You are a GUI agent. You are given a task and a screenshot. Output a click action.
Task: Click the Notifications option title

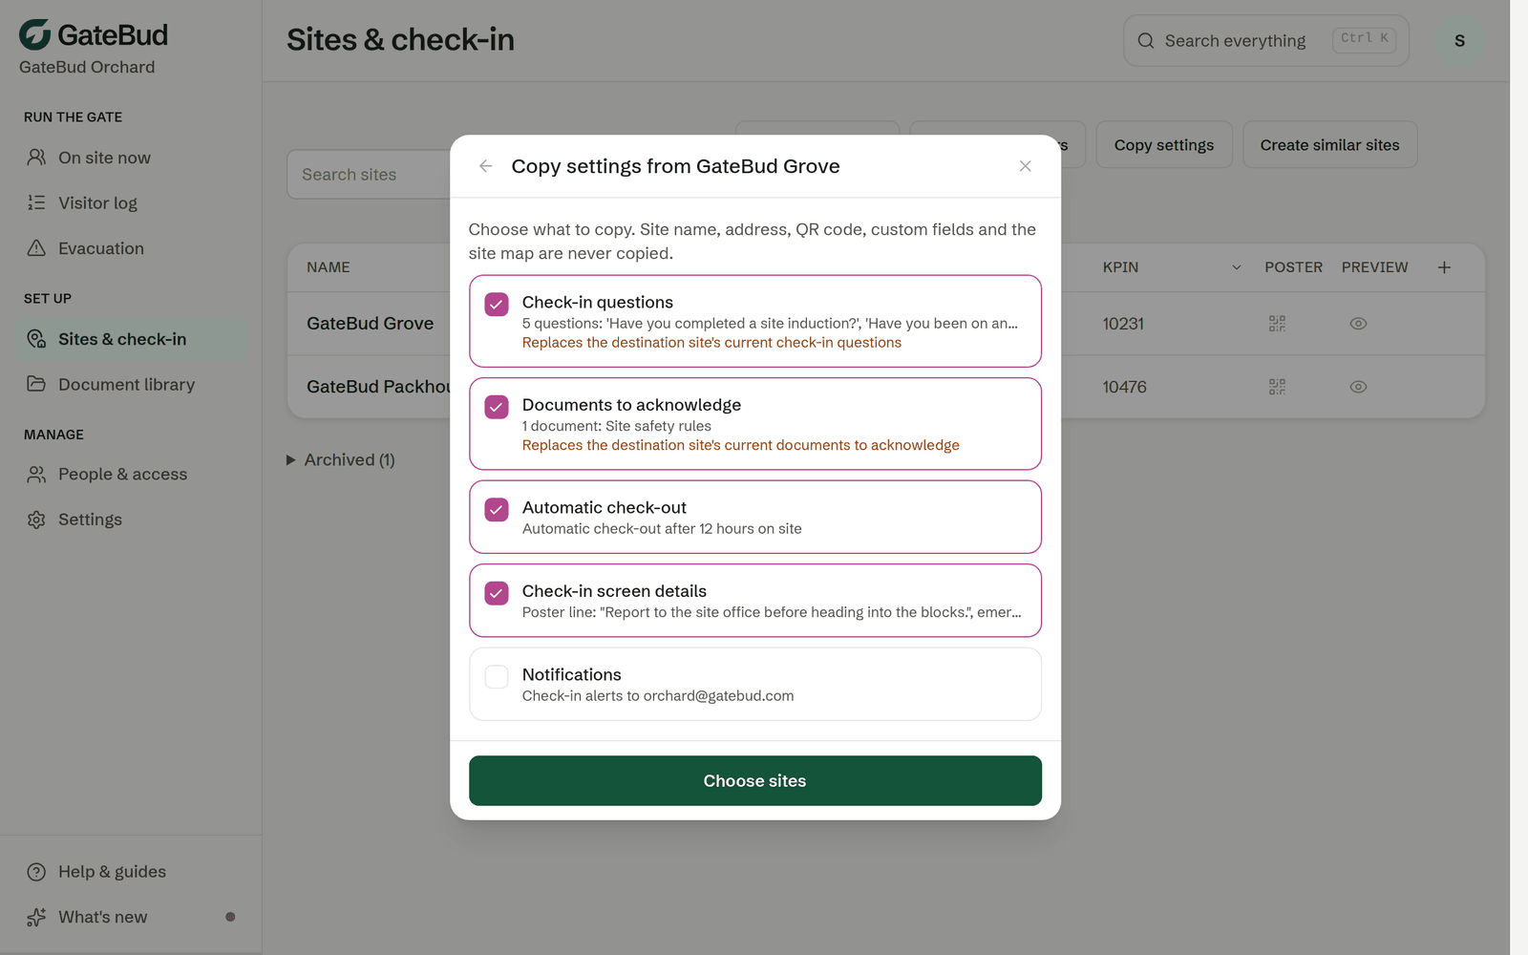(571, 674)
